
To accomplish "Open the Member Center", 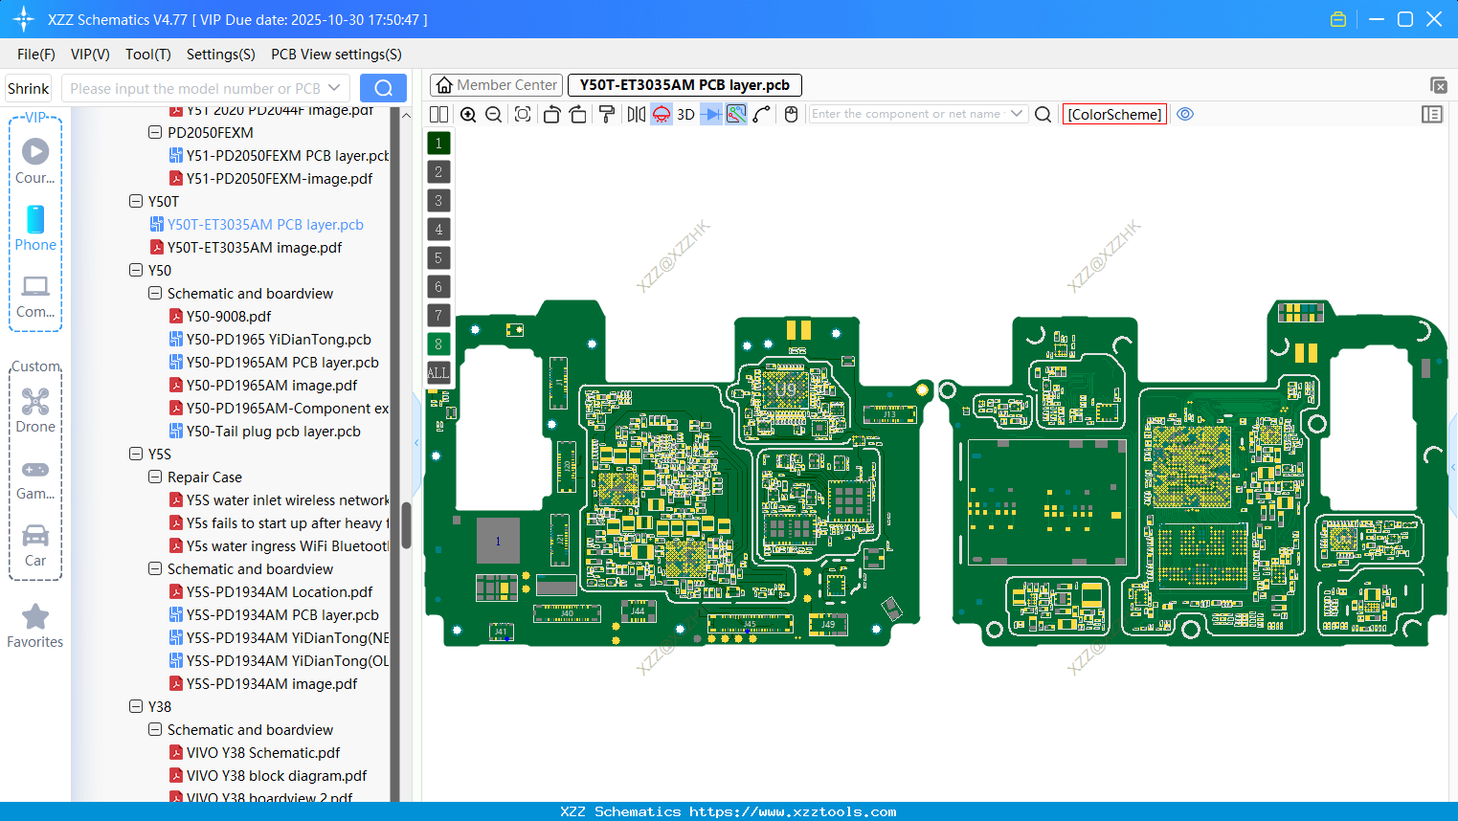I will pos(496,85).
